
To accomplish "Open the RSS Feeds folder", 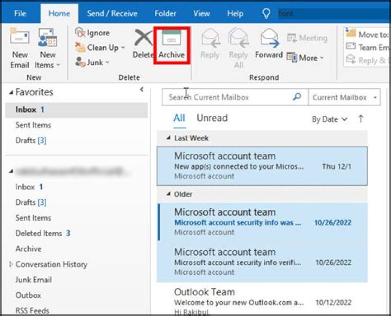I will [x=32, y=310].
